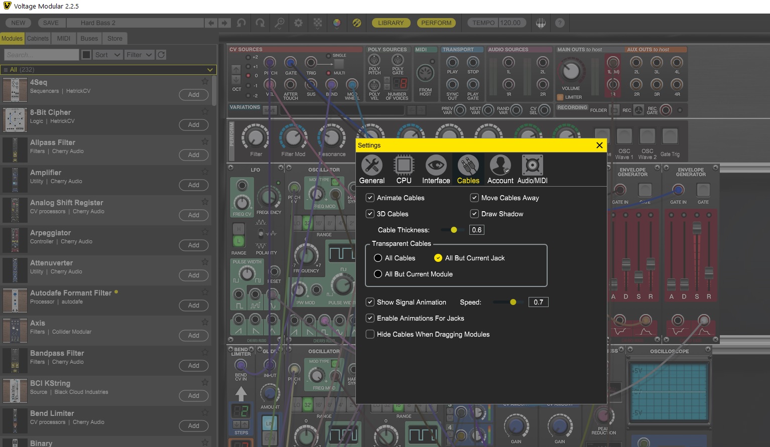Close the Settings dialog
The image size is (770, 447).
pos(599,145)
